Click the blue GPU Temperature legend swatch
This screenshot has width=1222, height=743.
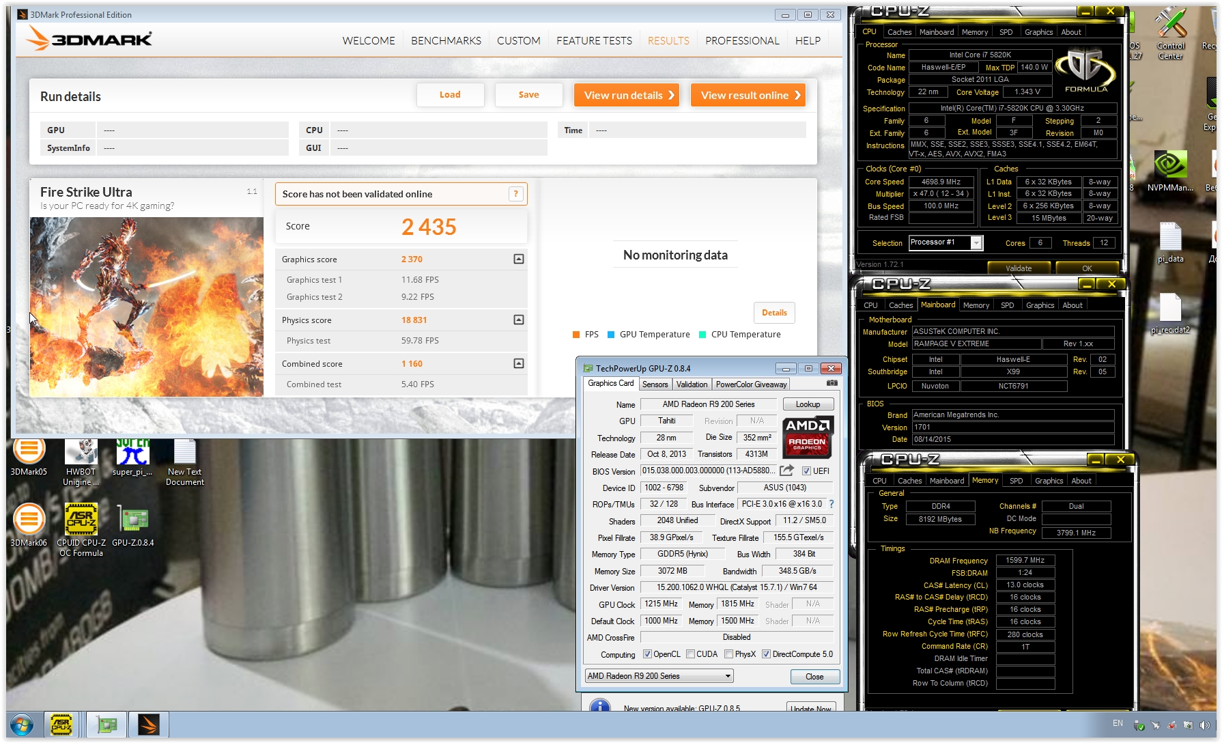click(x=611, y=335)
